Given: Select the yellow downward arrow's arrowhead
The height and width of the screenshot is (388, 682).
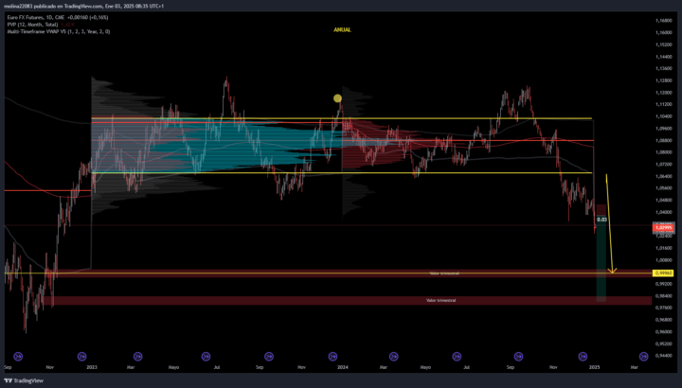Looking at the screenshot, I should pyautogui.click(x=613, y=270).
